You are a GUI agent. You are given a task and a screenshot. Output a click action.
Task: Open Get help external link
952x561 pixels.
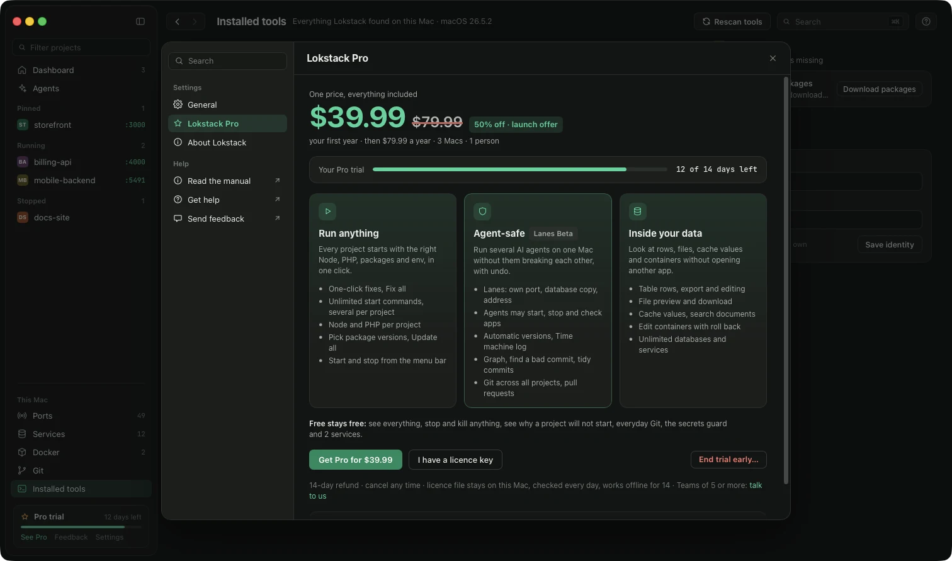coord(227,200)
